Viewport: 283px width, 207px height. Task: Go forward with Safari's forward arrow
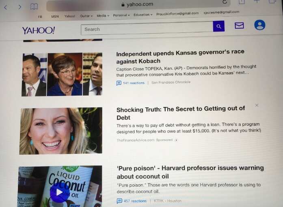(20, 7)
